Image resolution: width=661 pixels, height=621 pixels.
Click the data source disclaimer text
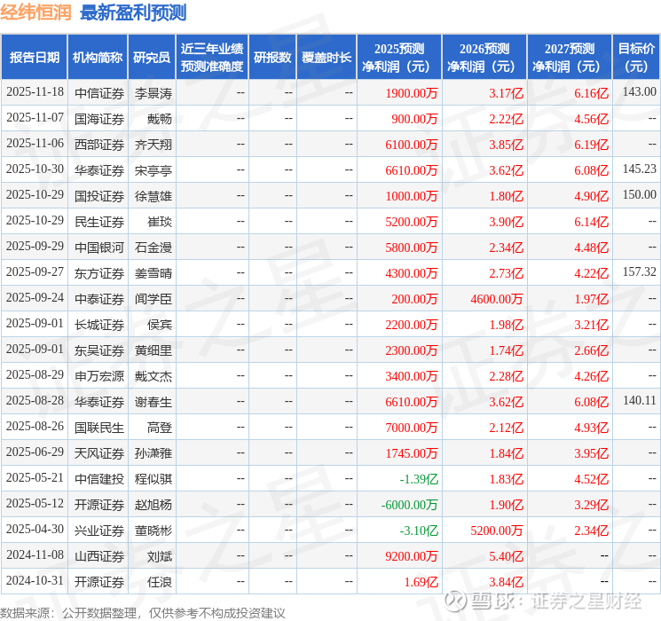(143, 613)
